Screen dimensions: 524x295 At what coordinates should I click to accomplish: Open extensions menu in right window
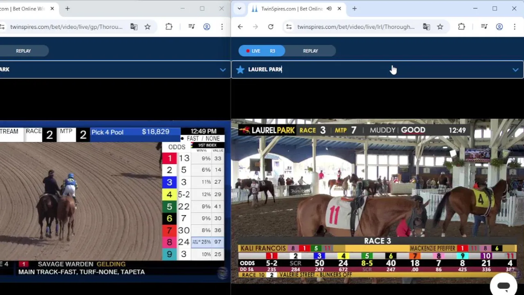pos(462,27)
